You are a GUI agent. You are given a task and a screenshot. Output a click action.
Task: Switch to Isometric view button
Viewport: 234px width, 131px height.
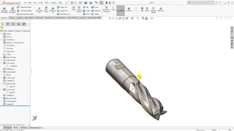pyautogui.click(x=129, y=9)
